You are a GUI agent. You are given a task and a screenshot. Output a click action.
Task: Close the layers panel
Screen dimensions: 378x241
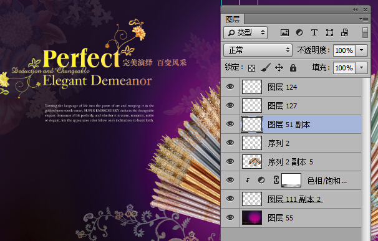[x=366, y=9]
